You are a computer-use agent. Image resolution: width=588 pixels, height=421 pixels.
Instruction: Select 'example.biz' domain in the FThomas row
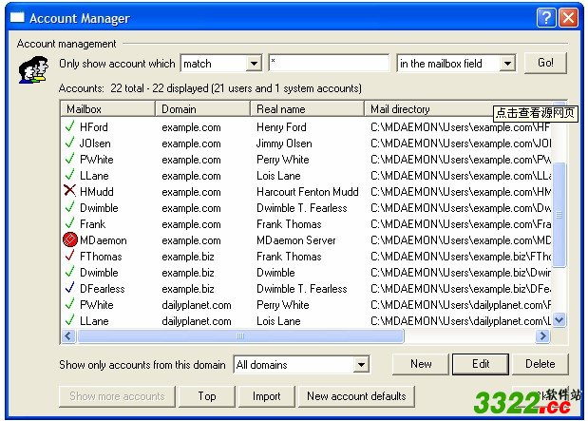[188, 257]
